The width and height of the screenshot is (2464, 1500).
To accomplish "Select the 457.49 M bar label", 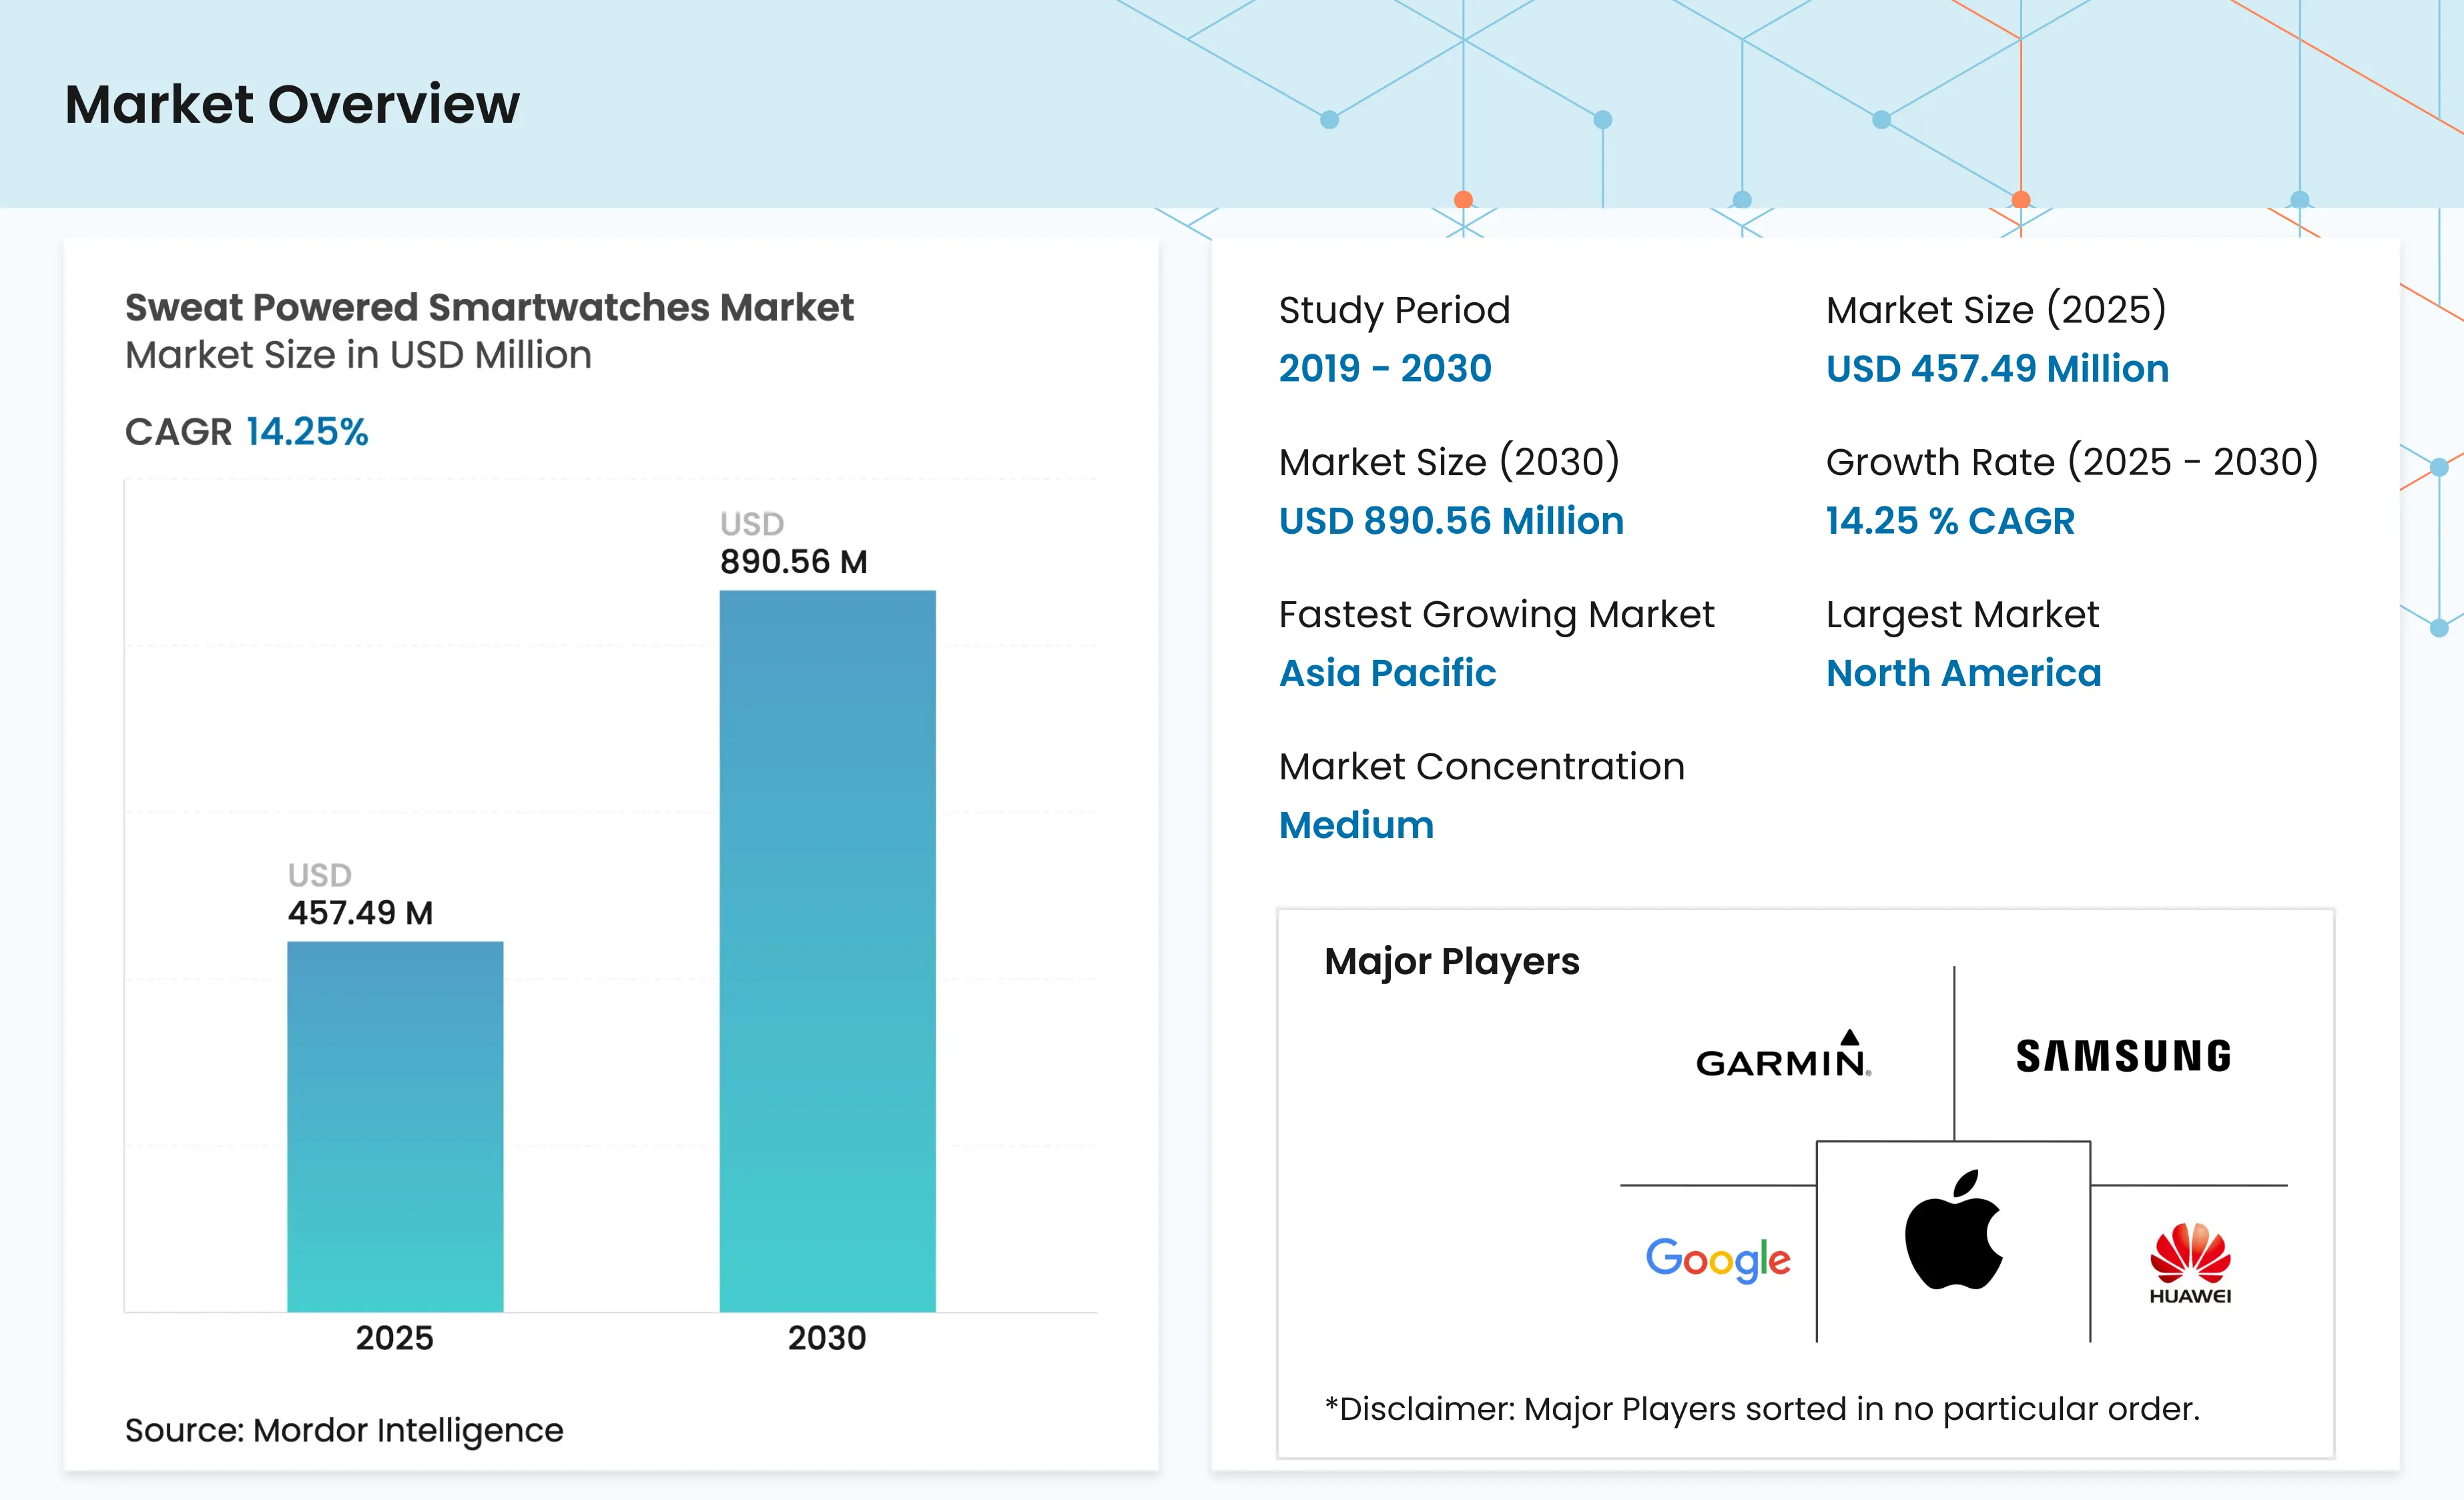I will pos(360,912).
